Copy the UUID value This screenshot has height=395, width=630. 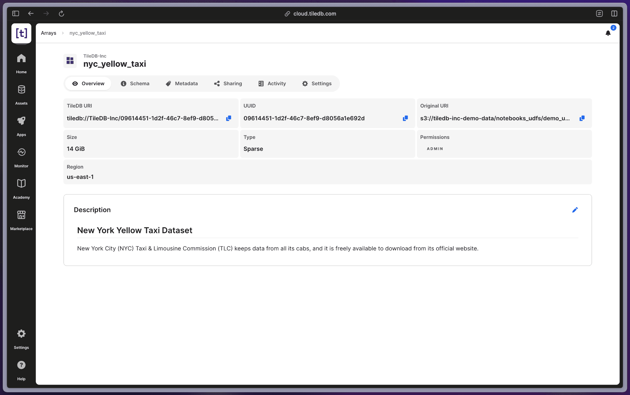(x=405, y=118)
